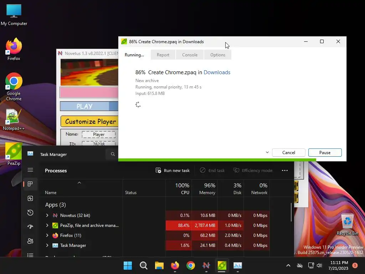Open Users icon in Task Manager sidebar
This screenshot has width=365, height=274.
coord(30,241)
